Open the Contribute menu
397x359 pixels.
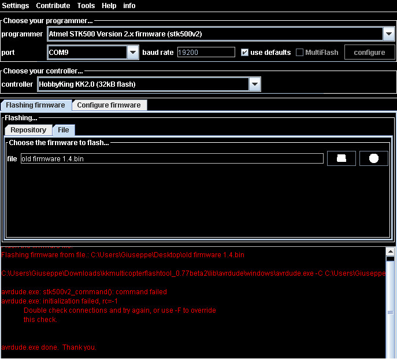(x=53, y=6)
